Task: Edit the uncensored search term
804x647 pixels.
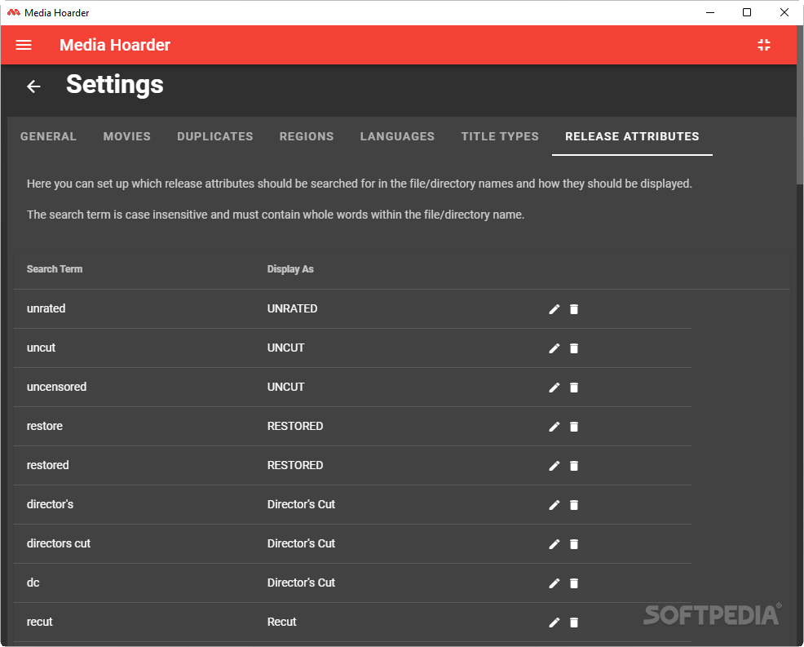Action: 554,387
